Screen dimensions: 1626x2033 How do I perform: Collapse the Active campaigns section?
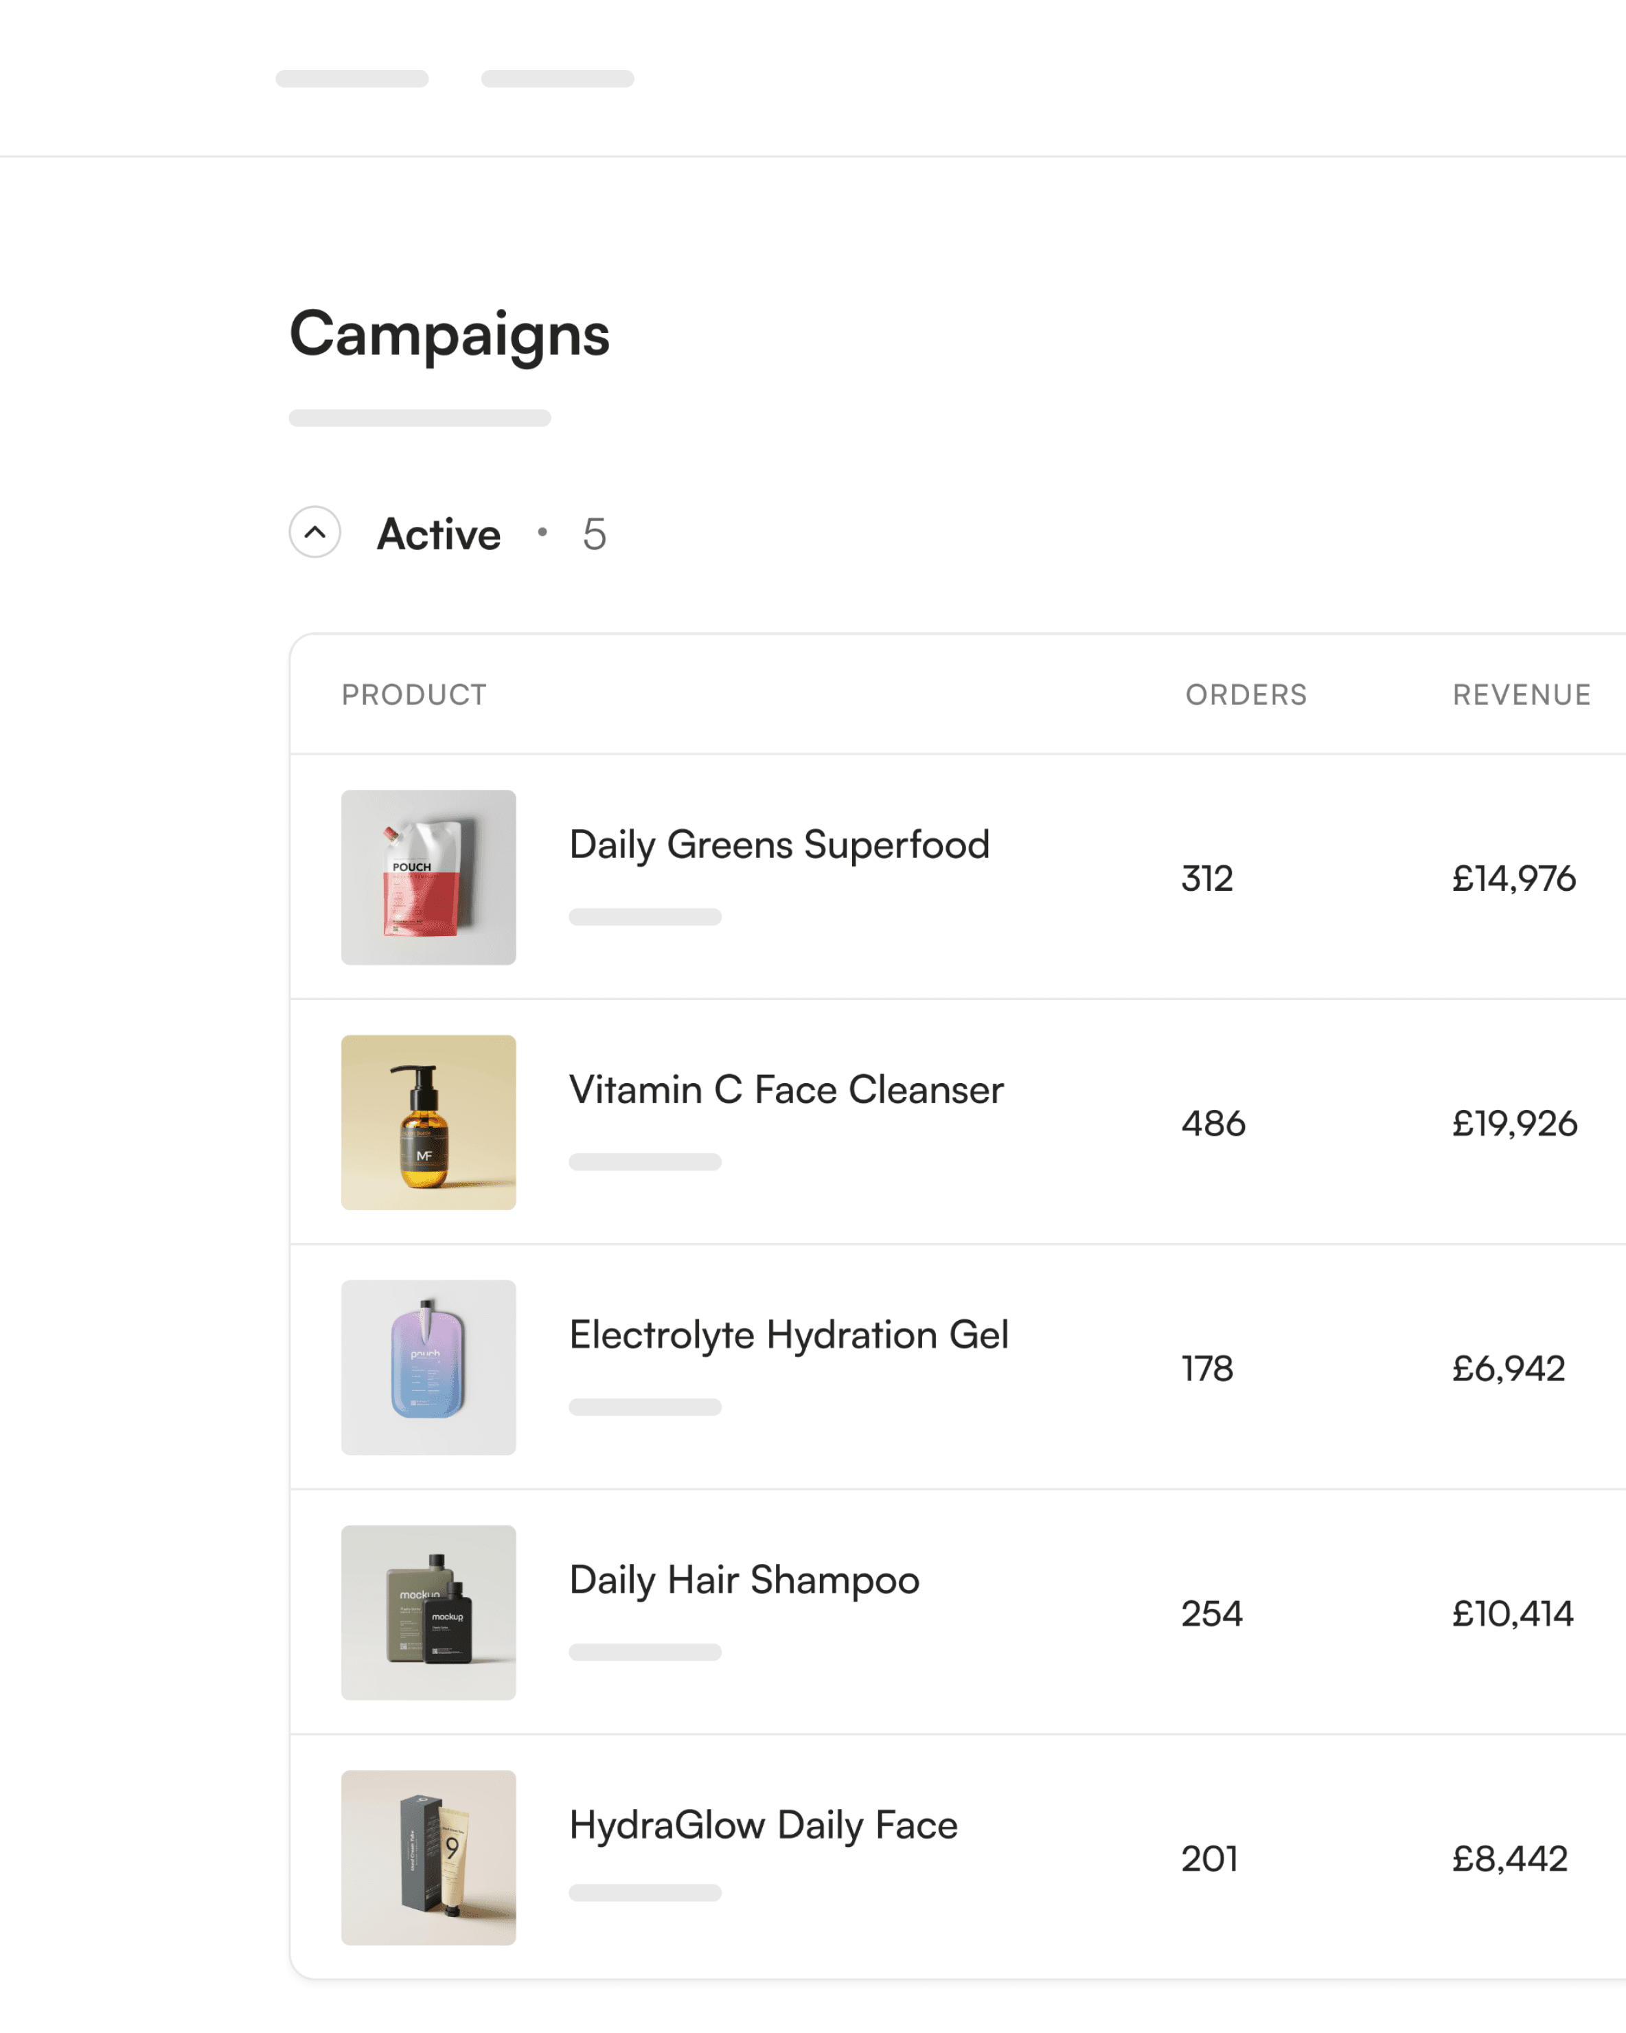pos(314,532)
